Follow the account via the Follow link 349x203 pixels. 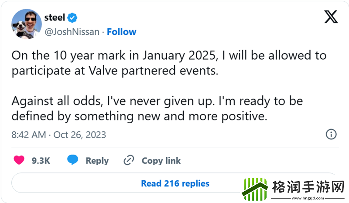tap(121, 32)
